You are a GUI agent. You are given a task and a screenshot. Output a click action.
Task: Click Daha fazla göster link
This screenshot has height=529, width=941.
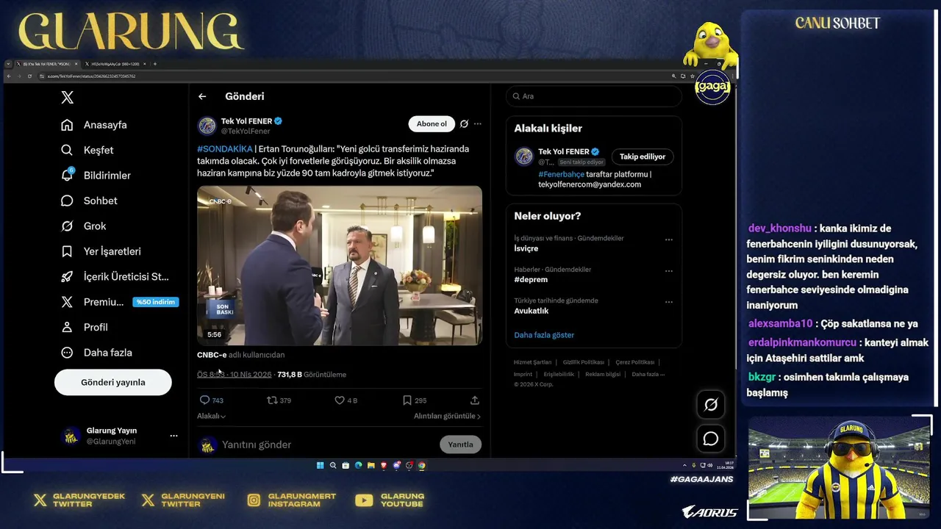point(544,335)
